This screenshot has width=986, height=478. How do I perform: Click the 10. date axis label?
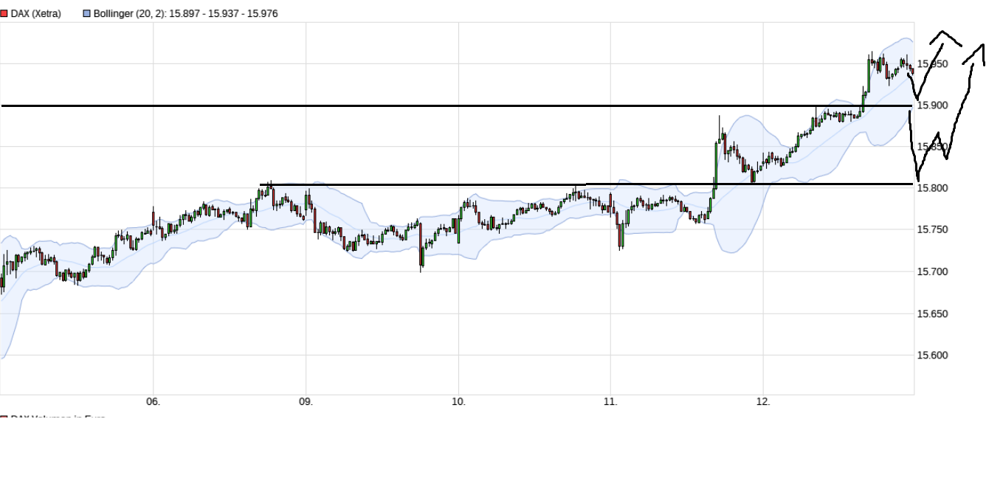click(x=458, y=402)
